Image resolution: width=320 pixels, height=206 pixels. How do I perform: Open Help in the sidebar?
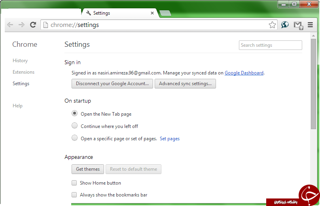(x=17, y=106)
